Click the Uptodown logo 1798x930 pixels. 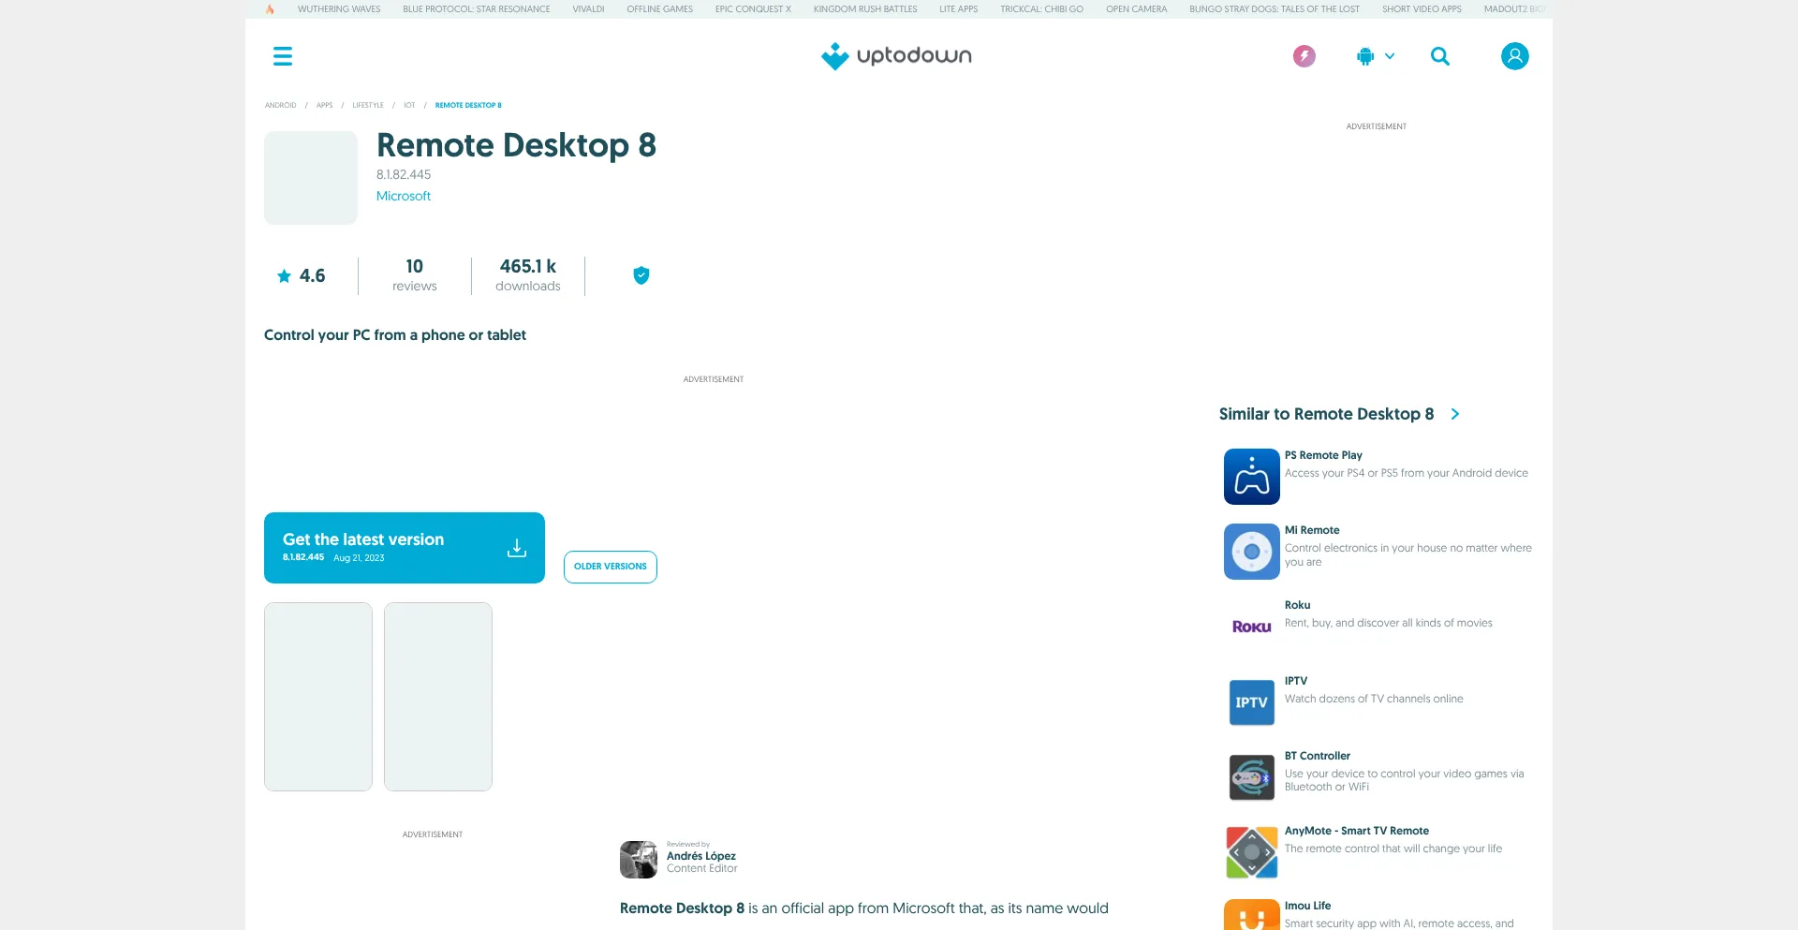click(896, 56)
